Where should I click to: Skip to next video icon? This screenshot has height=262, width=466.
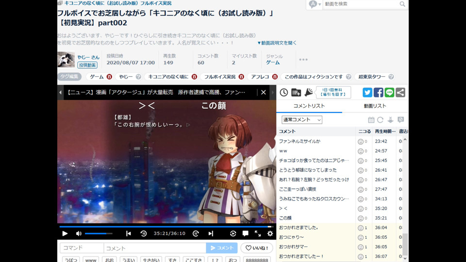point(211,233)
